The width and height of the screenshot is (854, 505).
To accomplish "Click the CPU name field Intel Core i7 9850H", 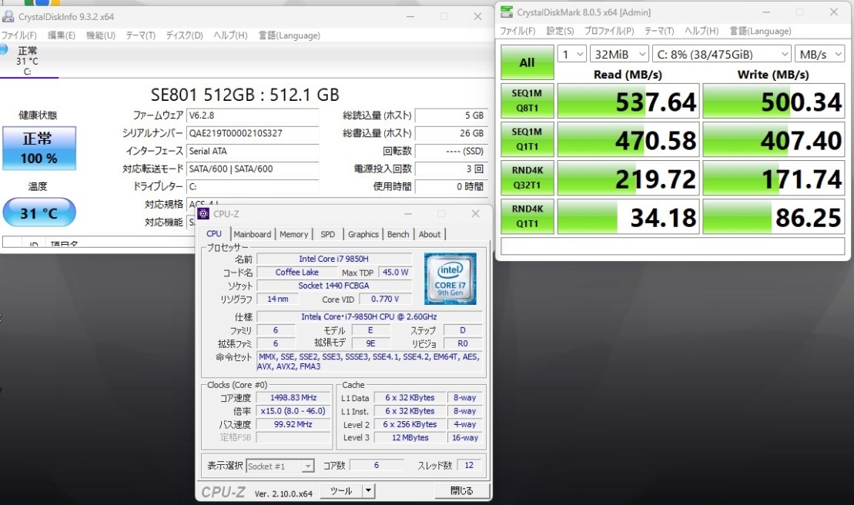I will pyautogui.click(x=334, y=259).
